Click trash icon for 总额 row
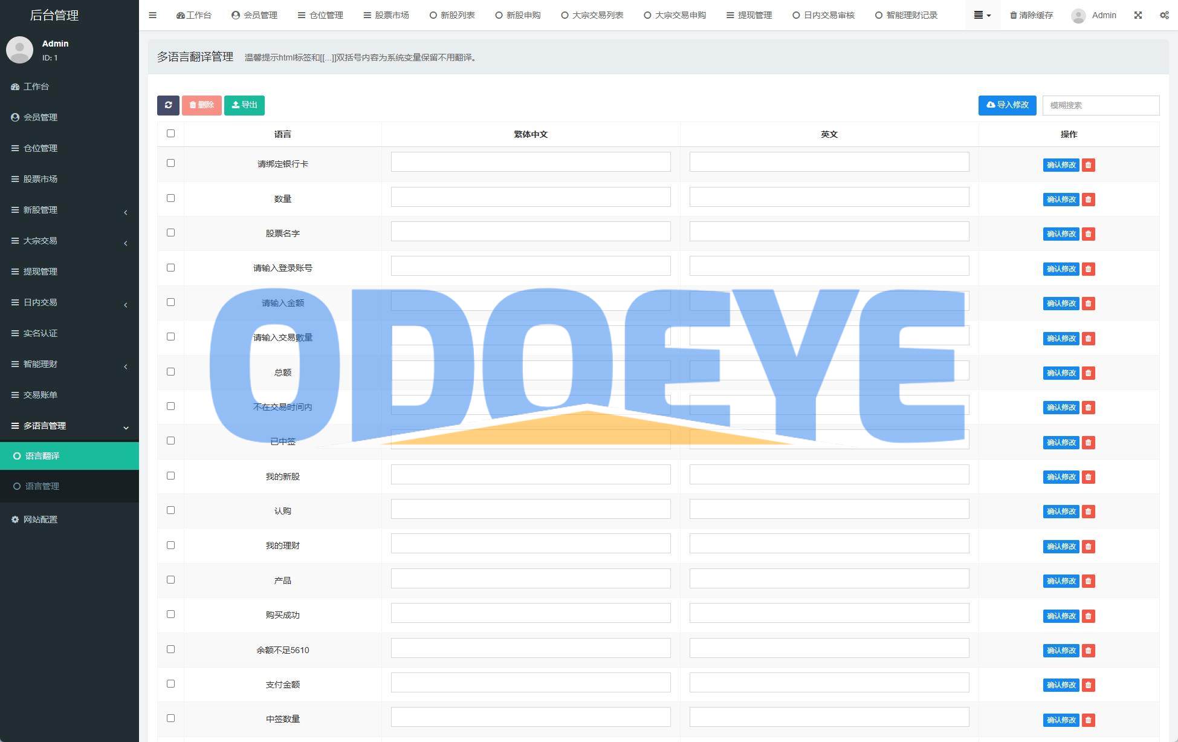This screenshot has height=742, width=1178. click(1089, 373)
